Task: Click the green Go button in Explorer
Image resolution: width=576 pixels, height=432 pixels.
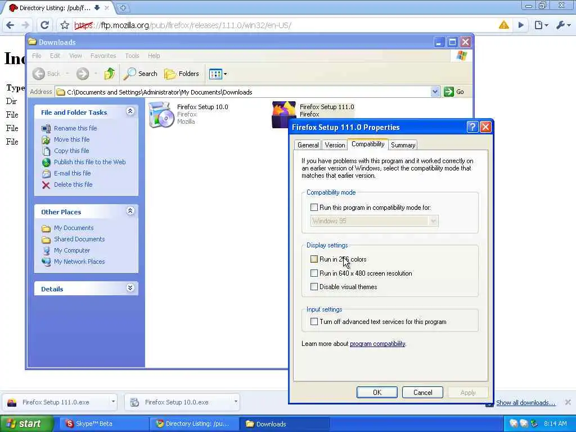Action: point(454,92)
